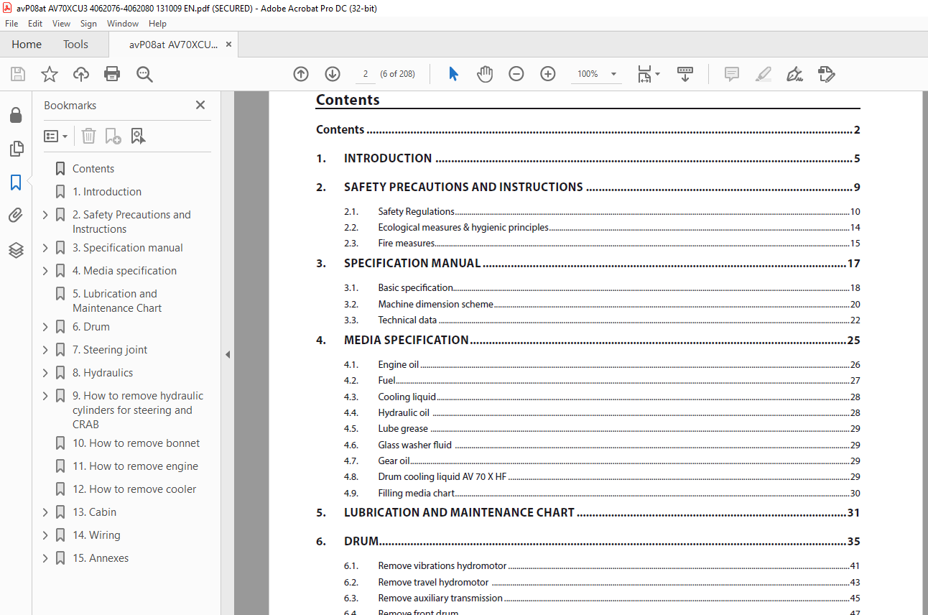The height and width of the screenshot is (615, 928).
Task: Follow the Filling media chart entry
Action: 417,494
